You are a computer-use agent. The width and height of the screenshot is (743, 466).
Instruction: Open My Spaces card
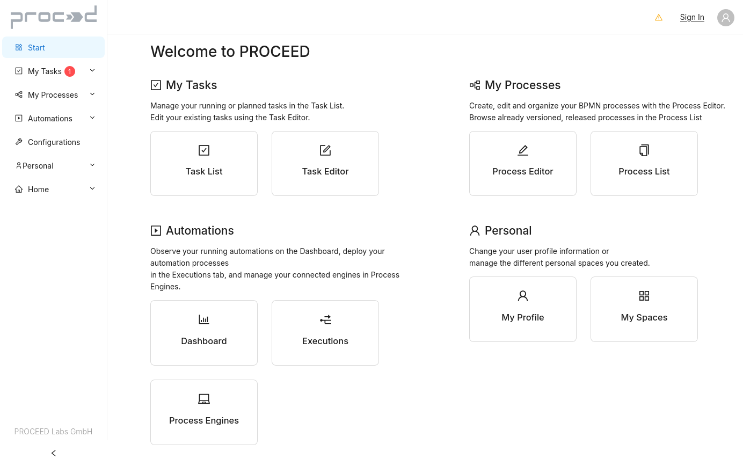[644, 309]
